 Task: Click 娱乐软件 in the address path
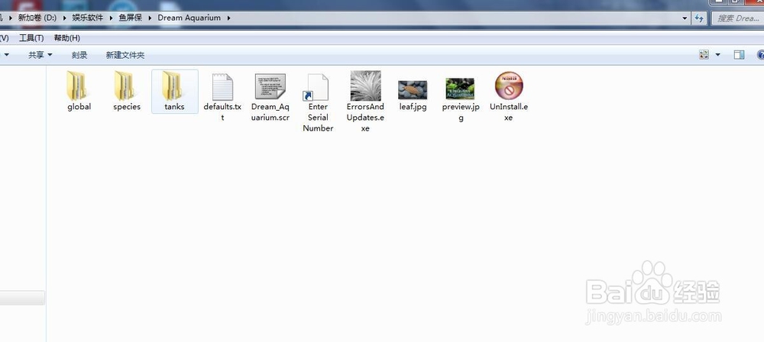(x=88, y=18)
